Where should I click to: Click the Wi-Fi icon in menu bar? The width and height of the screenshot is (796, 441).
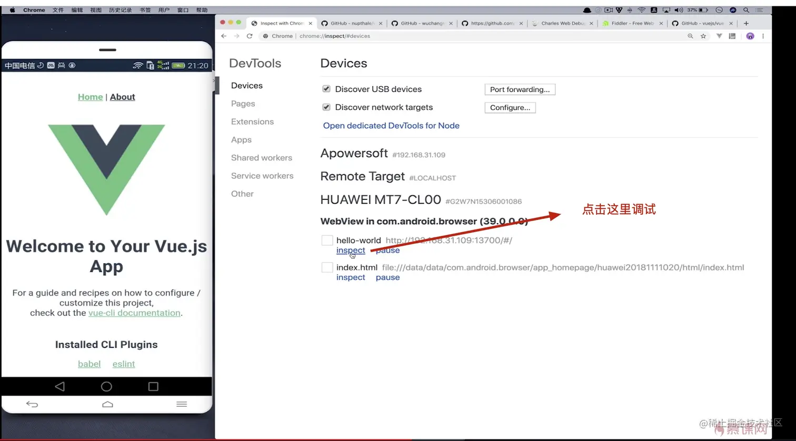click(641, 9)
